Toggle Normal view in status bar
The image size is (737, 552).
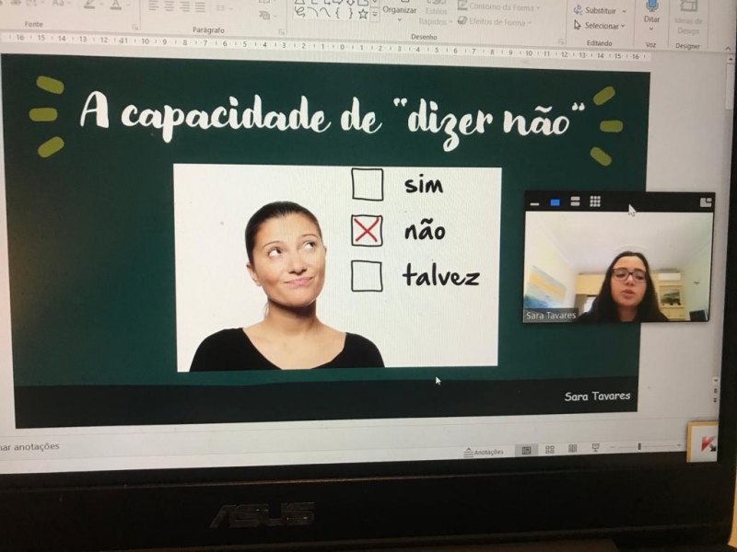(526, 451)
